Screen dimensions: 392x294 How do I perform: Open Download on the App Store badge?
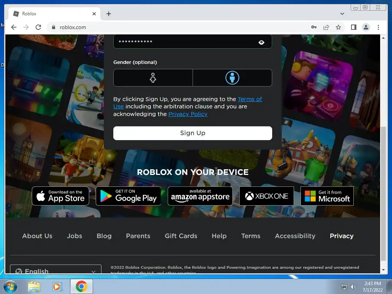(60, 196)
